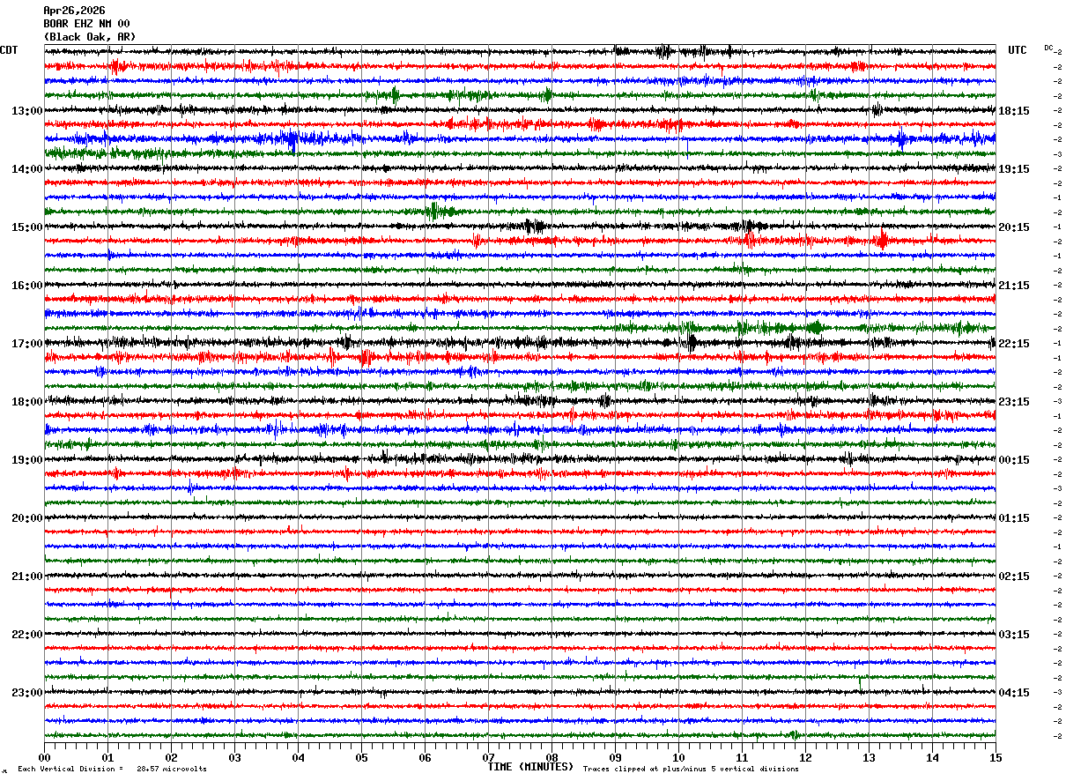Click minute tick label 12 on time axis
1066x781 pixels.
(805, 757)
